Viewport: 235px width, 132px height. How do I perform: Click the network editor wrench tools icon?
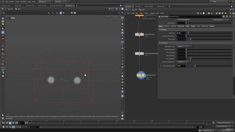click(198, 13)
